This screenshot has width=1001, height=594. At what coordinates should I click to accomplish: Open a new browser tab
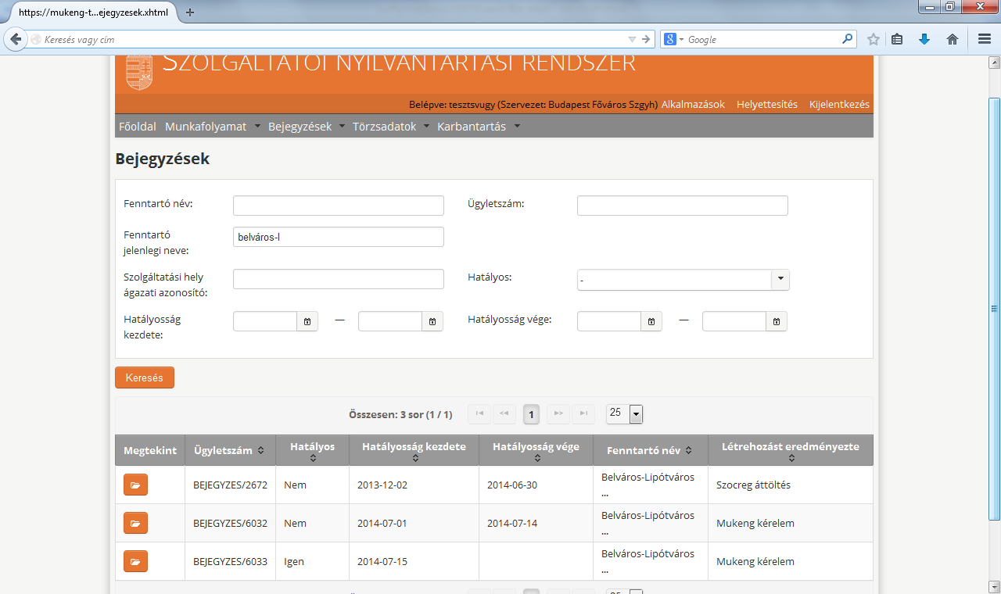click(x=190, y=13)
